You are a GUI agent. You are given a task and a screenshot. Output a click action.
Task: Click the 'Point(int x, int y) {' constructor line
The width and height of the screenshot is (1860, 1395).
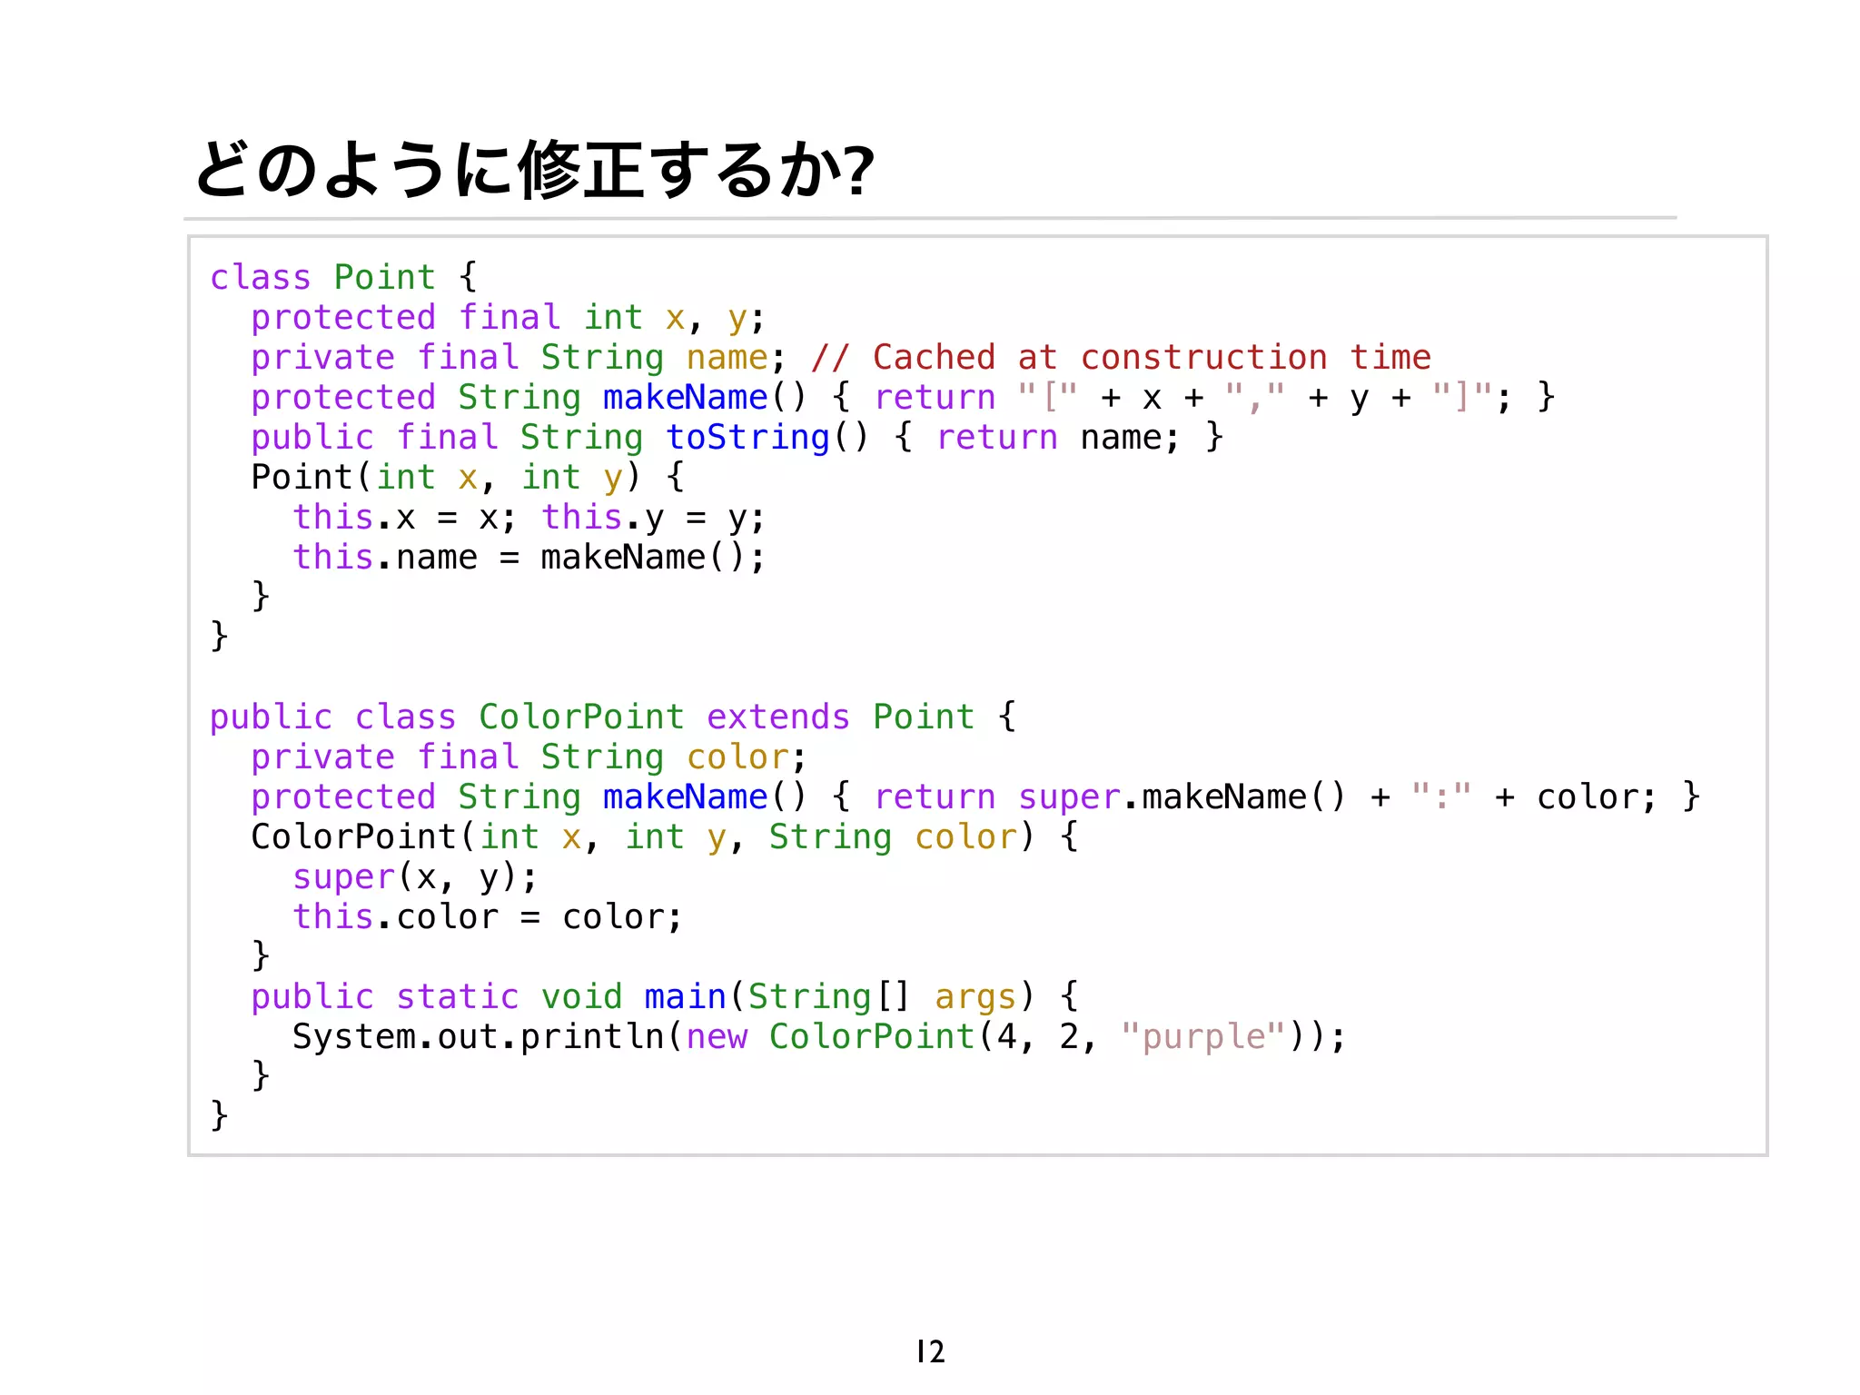[468, 478]
